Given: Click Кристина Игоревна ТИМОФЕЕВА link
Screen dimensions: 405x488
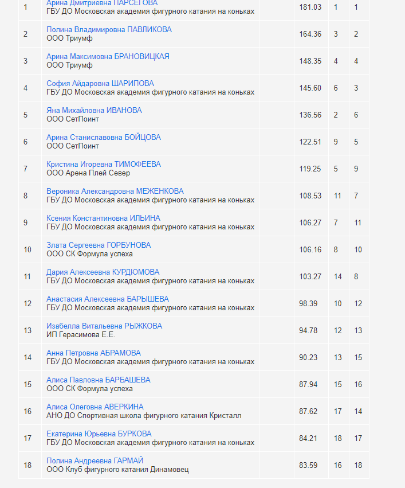Looking at the screenshot, I should tap(104, 165).
